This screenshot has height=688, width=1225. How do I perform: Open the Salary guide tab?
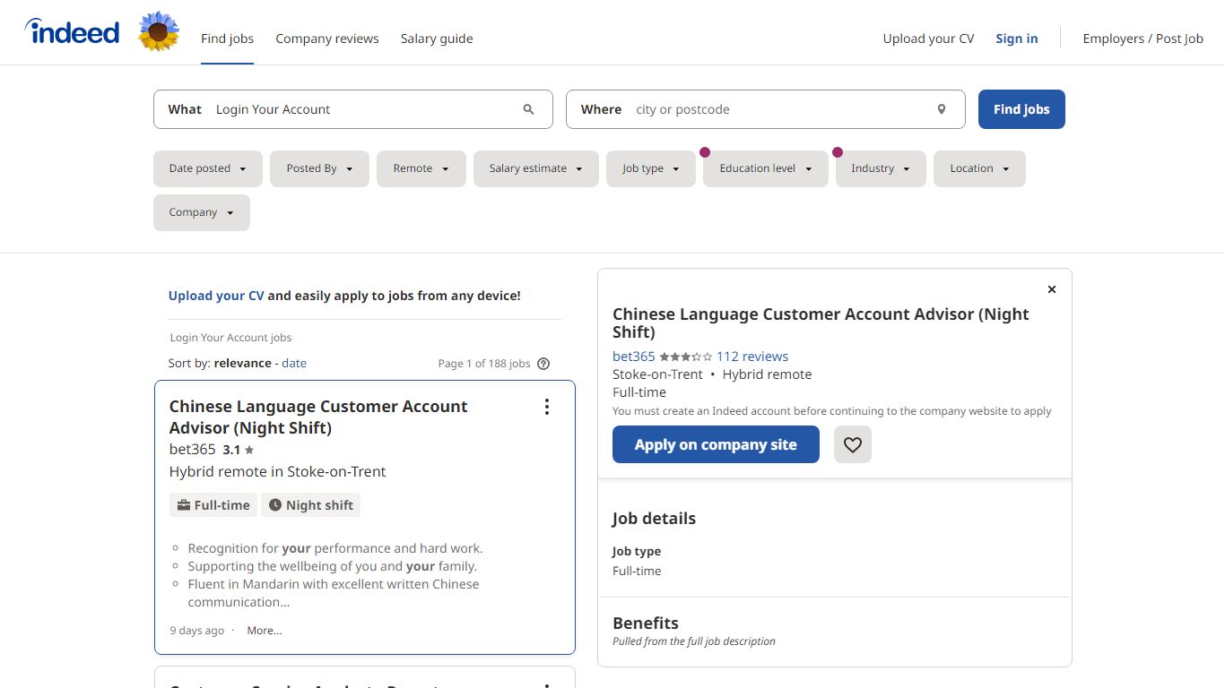point(437,39)
